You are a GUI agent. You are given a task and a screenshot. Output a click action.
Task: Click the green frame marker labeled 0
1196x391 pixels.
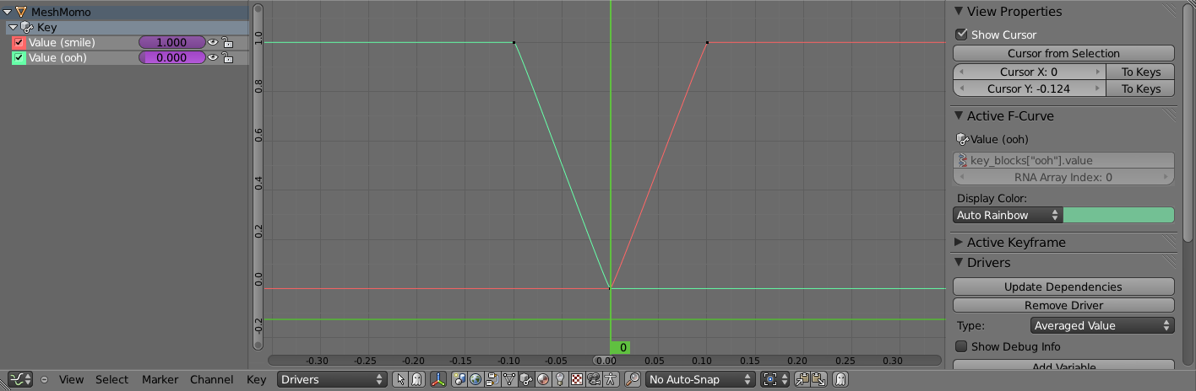[621, 347]
